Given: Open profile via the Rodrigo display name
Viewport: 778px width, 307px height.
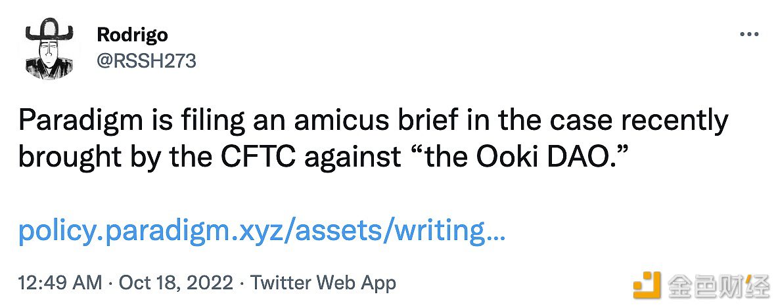Looking at the screenshot, I should click(x=132, y=35).
